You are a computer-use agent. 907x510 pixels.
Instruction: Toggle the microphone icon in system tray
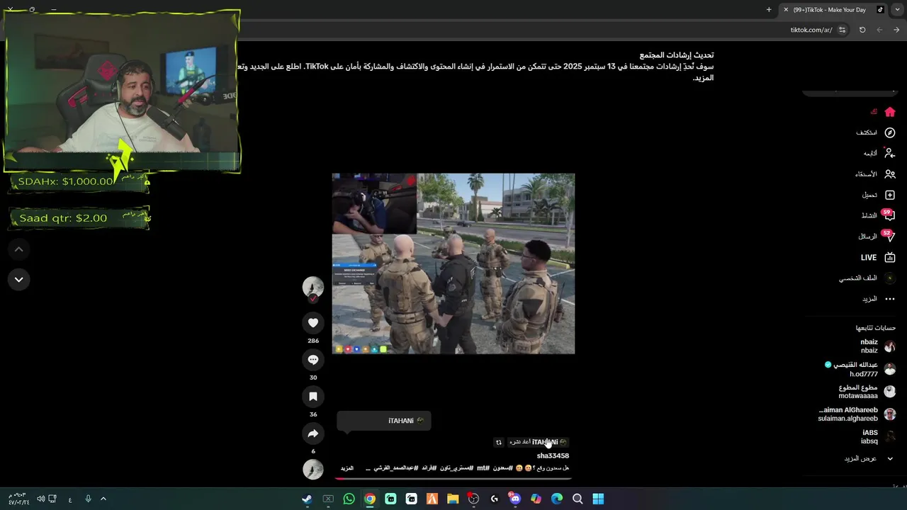88,499
